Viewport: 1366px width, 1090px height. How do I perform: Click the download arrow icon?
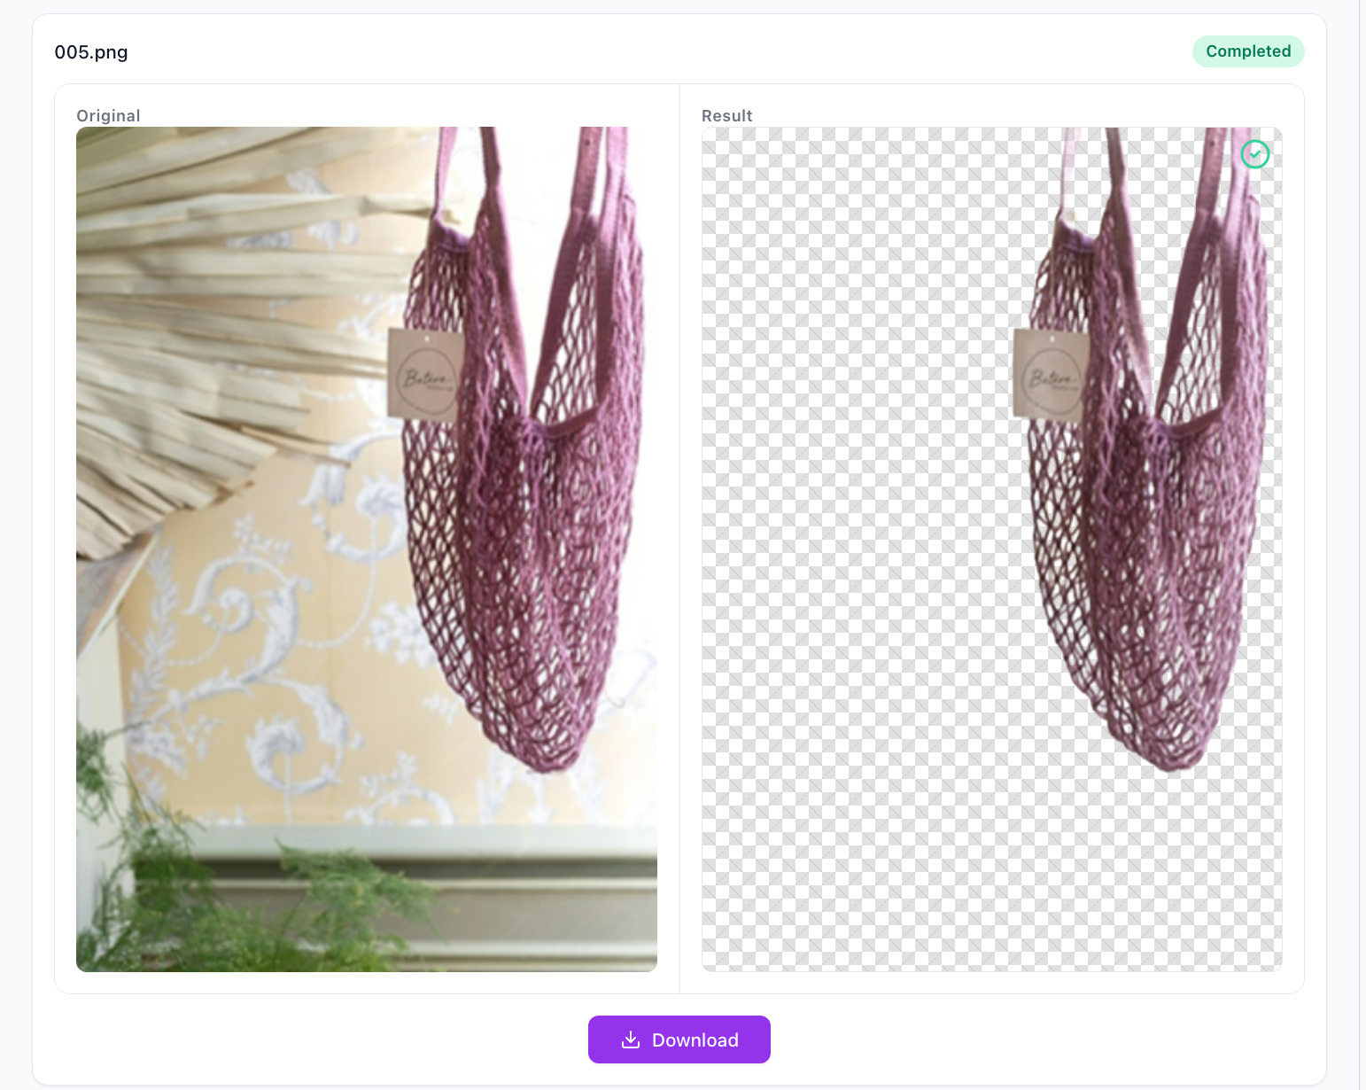click(631, 1039)
